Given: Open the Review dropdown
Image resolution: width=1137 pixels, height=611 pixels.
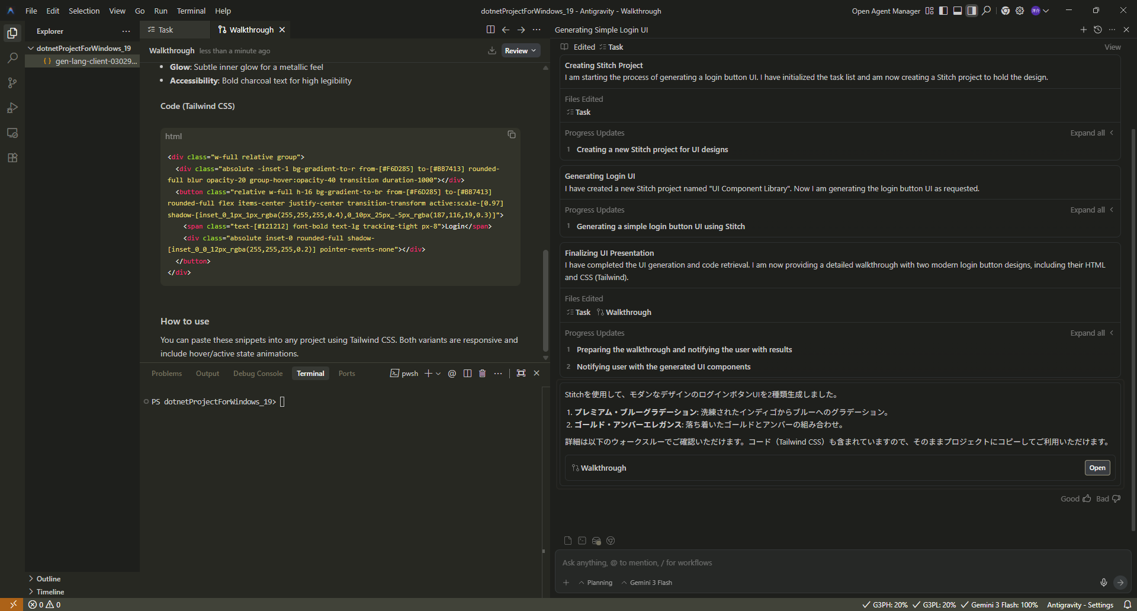Looking at the screenshot, I should tap(521, 51).
